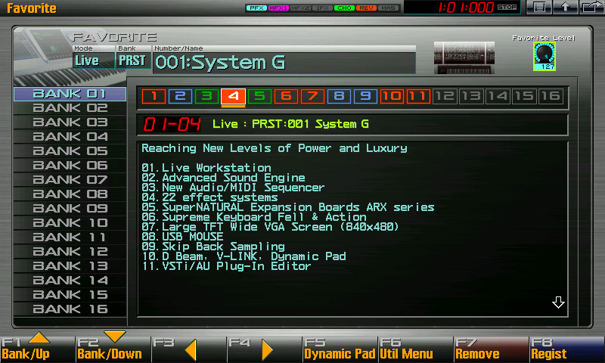This screenshot has height=363, width=605.
Task: Select BANK 03 in the bank list
Action: click(x=70, y=123)
